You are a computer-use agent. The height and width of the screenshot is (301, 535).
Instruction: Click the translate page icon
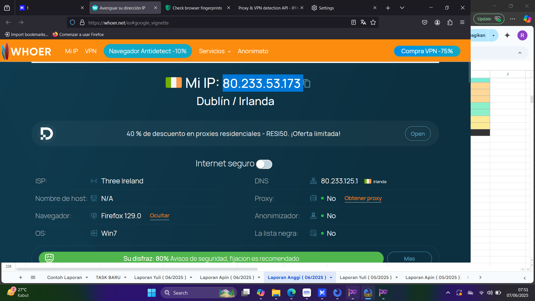(363, 22)
